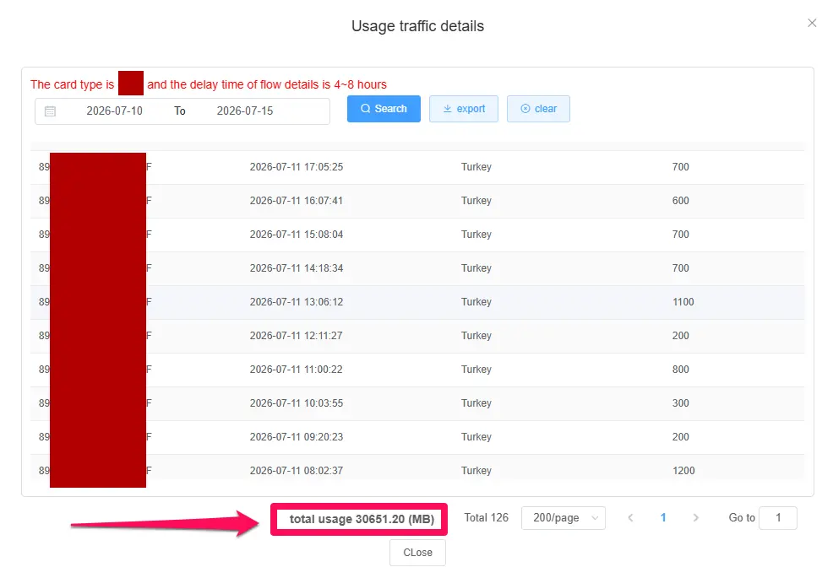Screen dimensions: 833x578
Task: Click the export button
Action: [463, 109]
